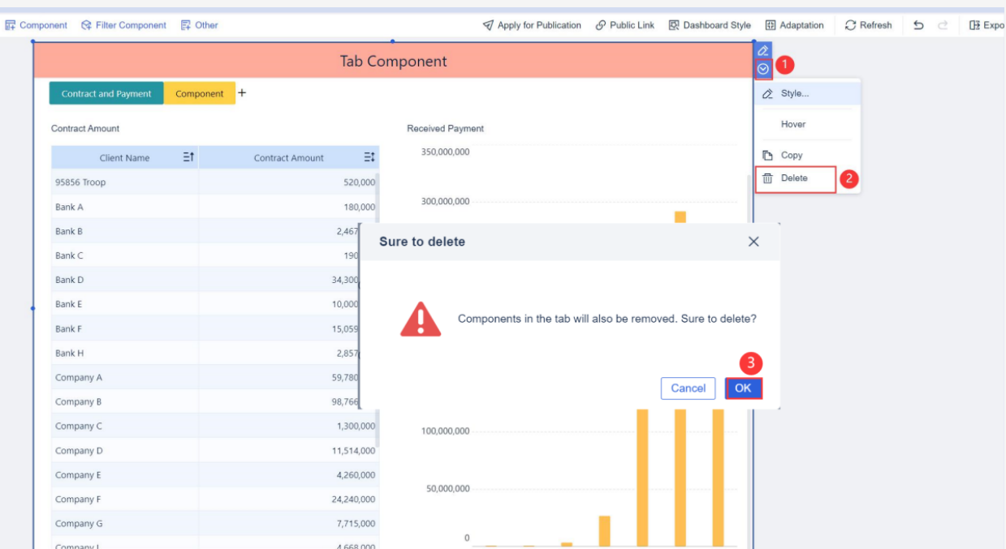Switch to the Contract and Payment tab
The width and height of the screenshot is (1006, 549).
pos(106,93)
